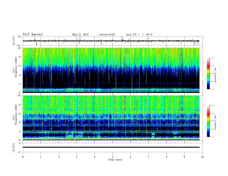
Task: Click the "7" tick on the Time axis
Action: click(x=149, y=157)
